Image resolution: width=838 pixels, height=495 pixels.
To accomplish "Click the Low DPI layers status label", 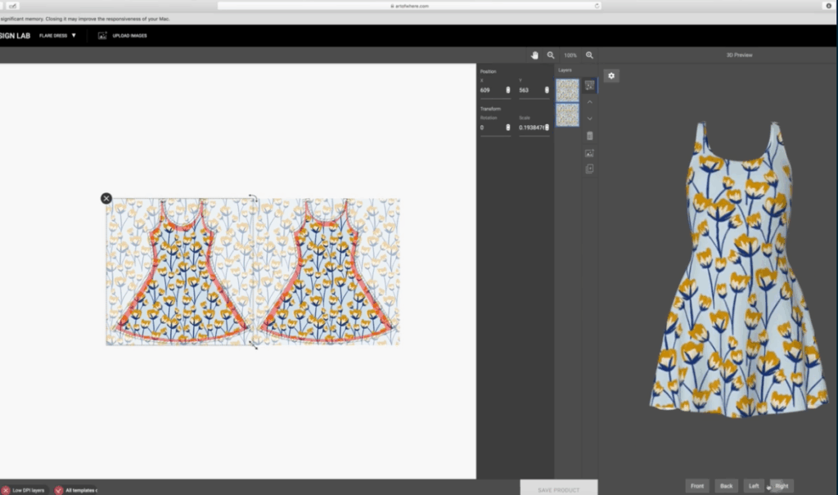I will [29, 490].
